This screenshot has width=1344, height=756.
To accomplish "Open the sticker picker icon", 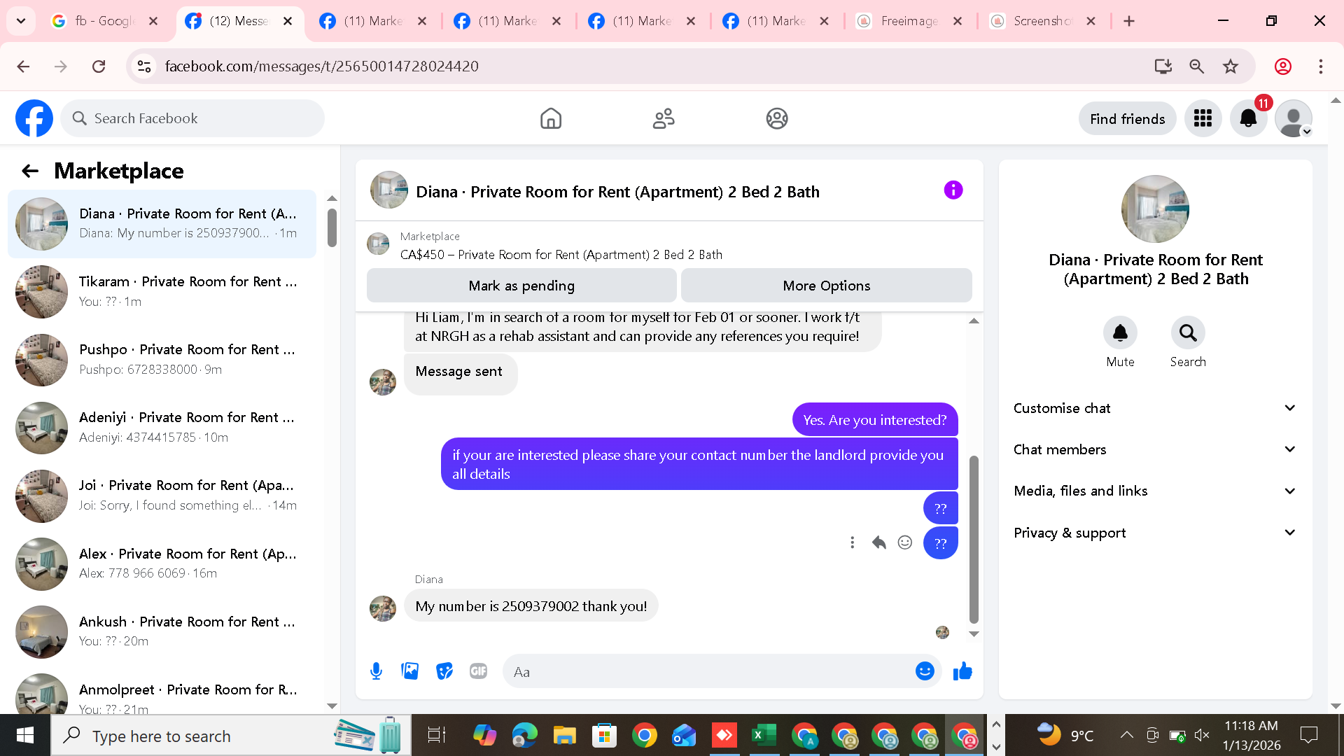I will click(444, 671).
